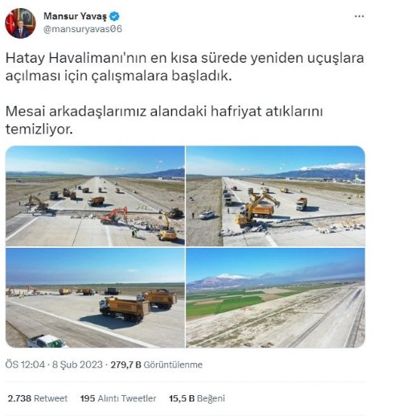Open Mansur Yavaş display name link

(x=75, y=16)
